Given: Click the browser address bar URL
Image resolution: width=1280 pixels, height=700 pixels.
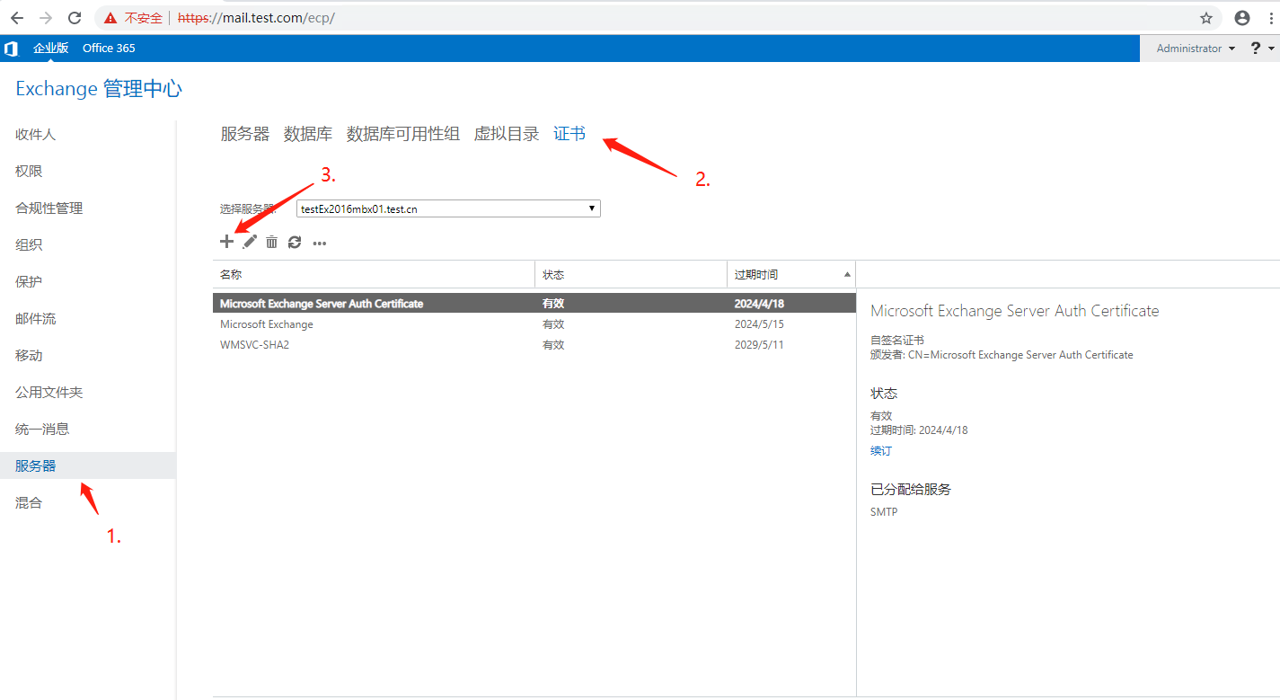Looking at the screenshot, I should tap(256, 18).
